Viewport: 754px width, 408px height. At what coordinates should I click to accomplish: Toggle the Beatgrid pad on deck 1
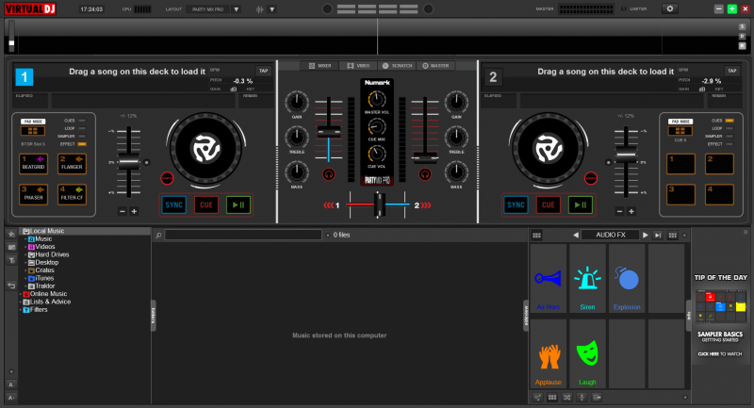point(33,164)
